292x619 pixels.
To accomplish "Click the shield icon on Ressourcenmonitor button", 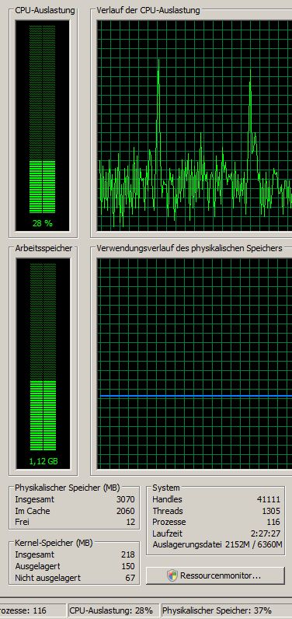I will (x=172, y=575).
